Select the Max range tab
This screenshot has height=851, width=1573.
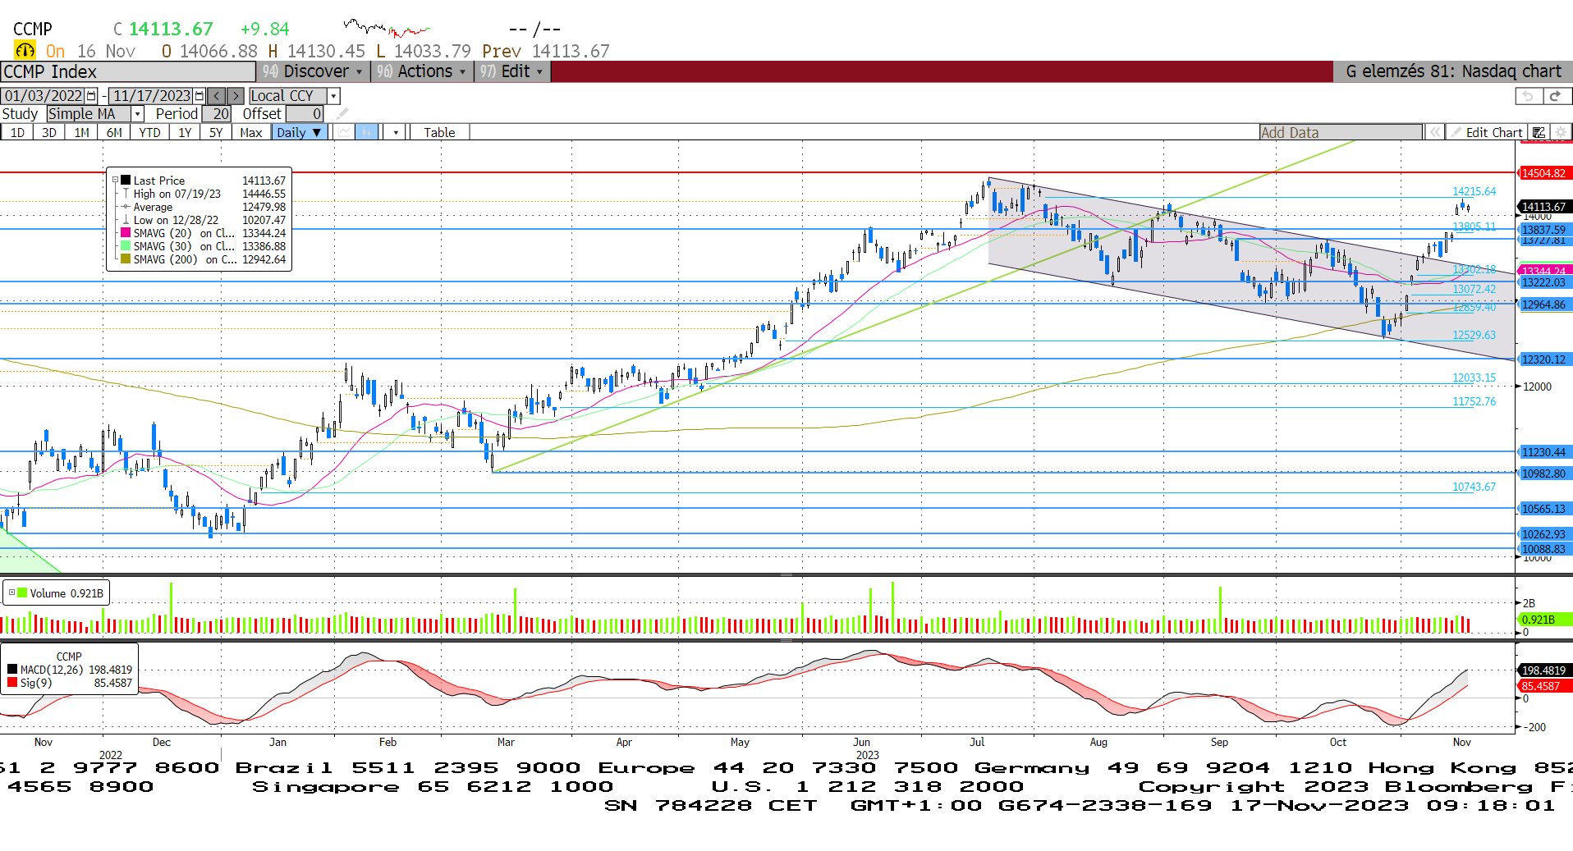point(251,132)
